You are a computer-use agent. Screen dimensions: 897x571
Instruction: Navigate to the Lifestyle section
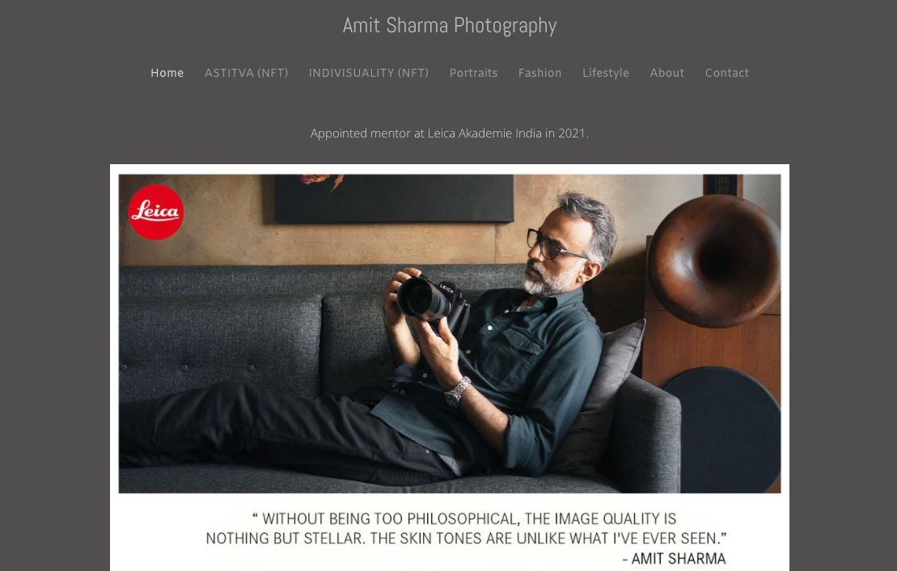coord(606,73)
